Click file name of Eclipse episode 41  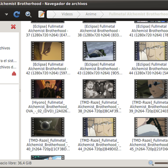click(149, 31)
